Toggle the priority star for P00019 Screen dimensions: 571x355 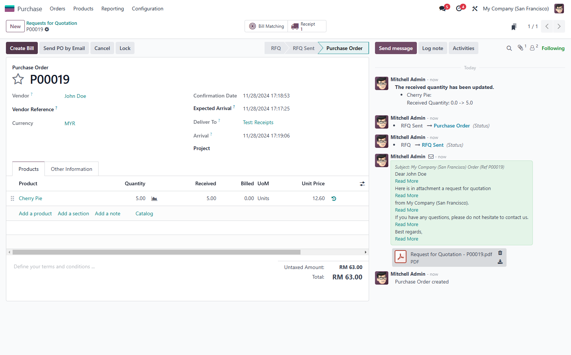18,79
